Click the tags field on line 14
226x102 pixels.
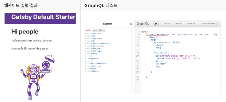(158, 67)
